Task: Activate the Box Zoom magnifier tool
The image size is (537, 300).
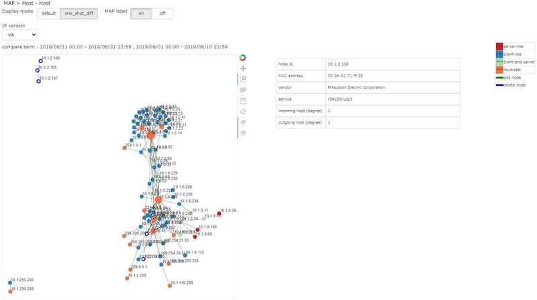Action: [243, 79]
